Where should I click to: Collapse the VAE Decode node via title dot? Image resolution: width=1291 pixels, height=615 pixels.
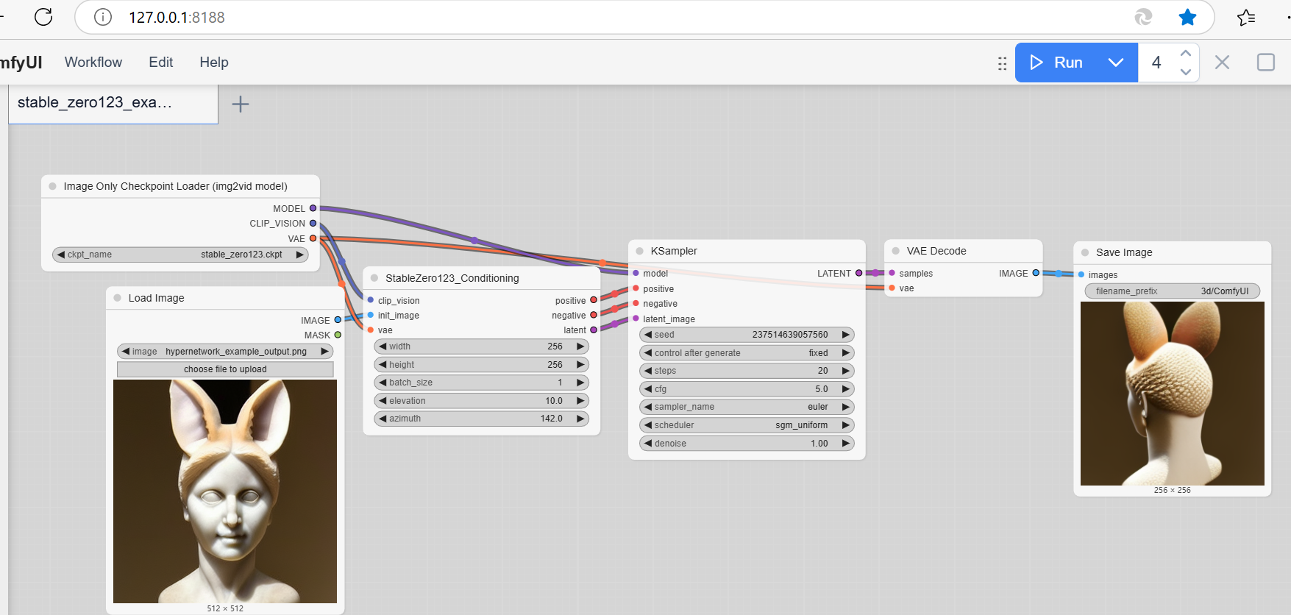(895, 251)
